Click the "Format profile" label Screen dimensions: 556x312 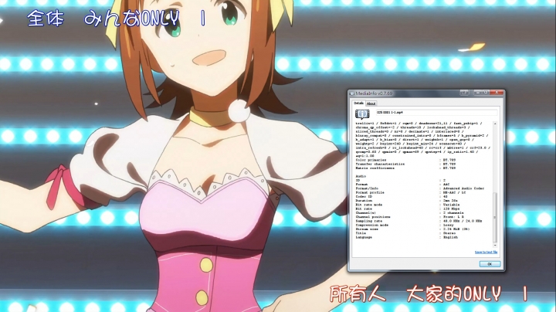tap(370, 192)
